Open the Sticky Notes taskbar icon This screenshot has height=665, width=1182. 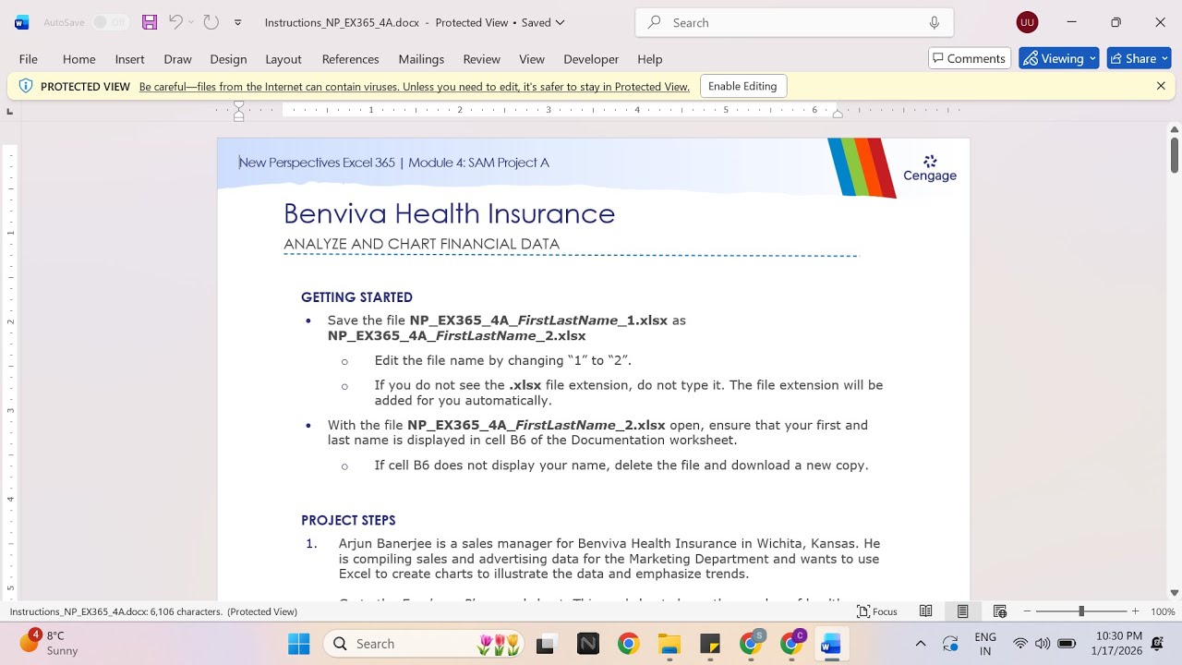[x=709, y=644]
